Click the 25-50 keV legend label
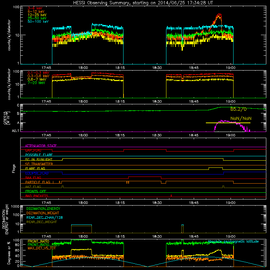Viewport: 270px width, 270px height. point(37,18)
